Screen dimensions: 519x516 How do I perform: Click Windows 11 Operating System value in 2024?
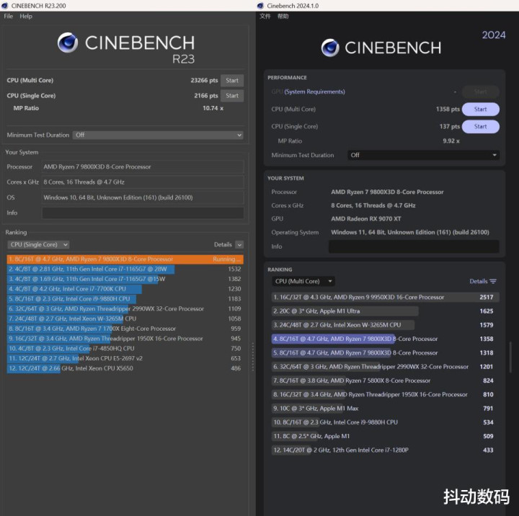410,232
